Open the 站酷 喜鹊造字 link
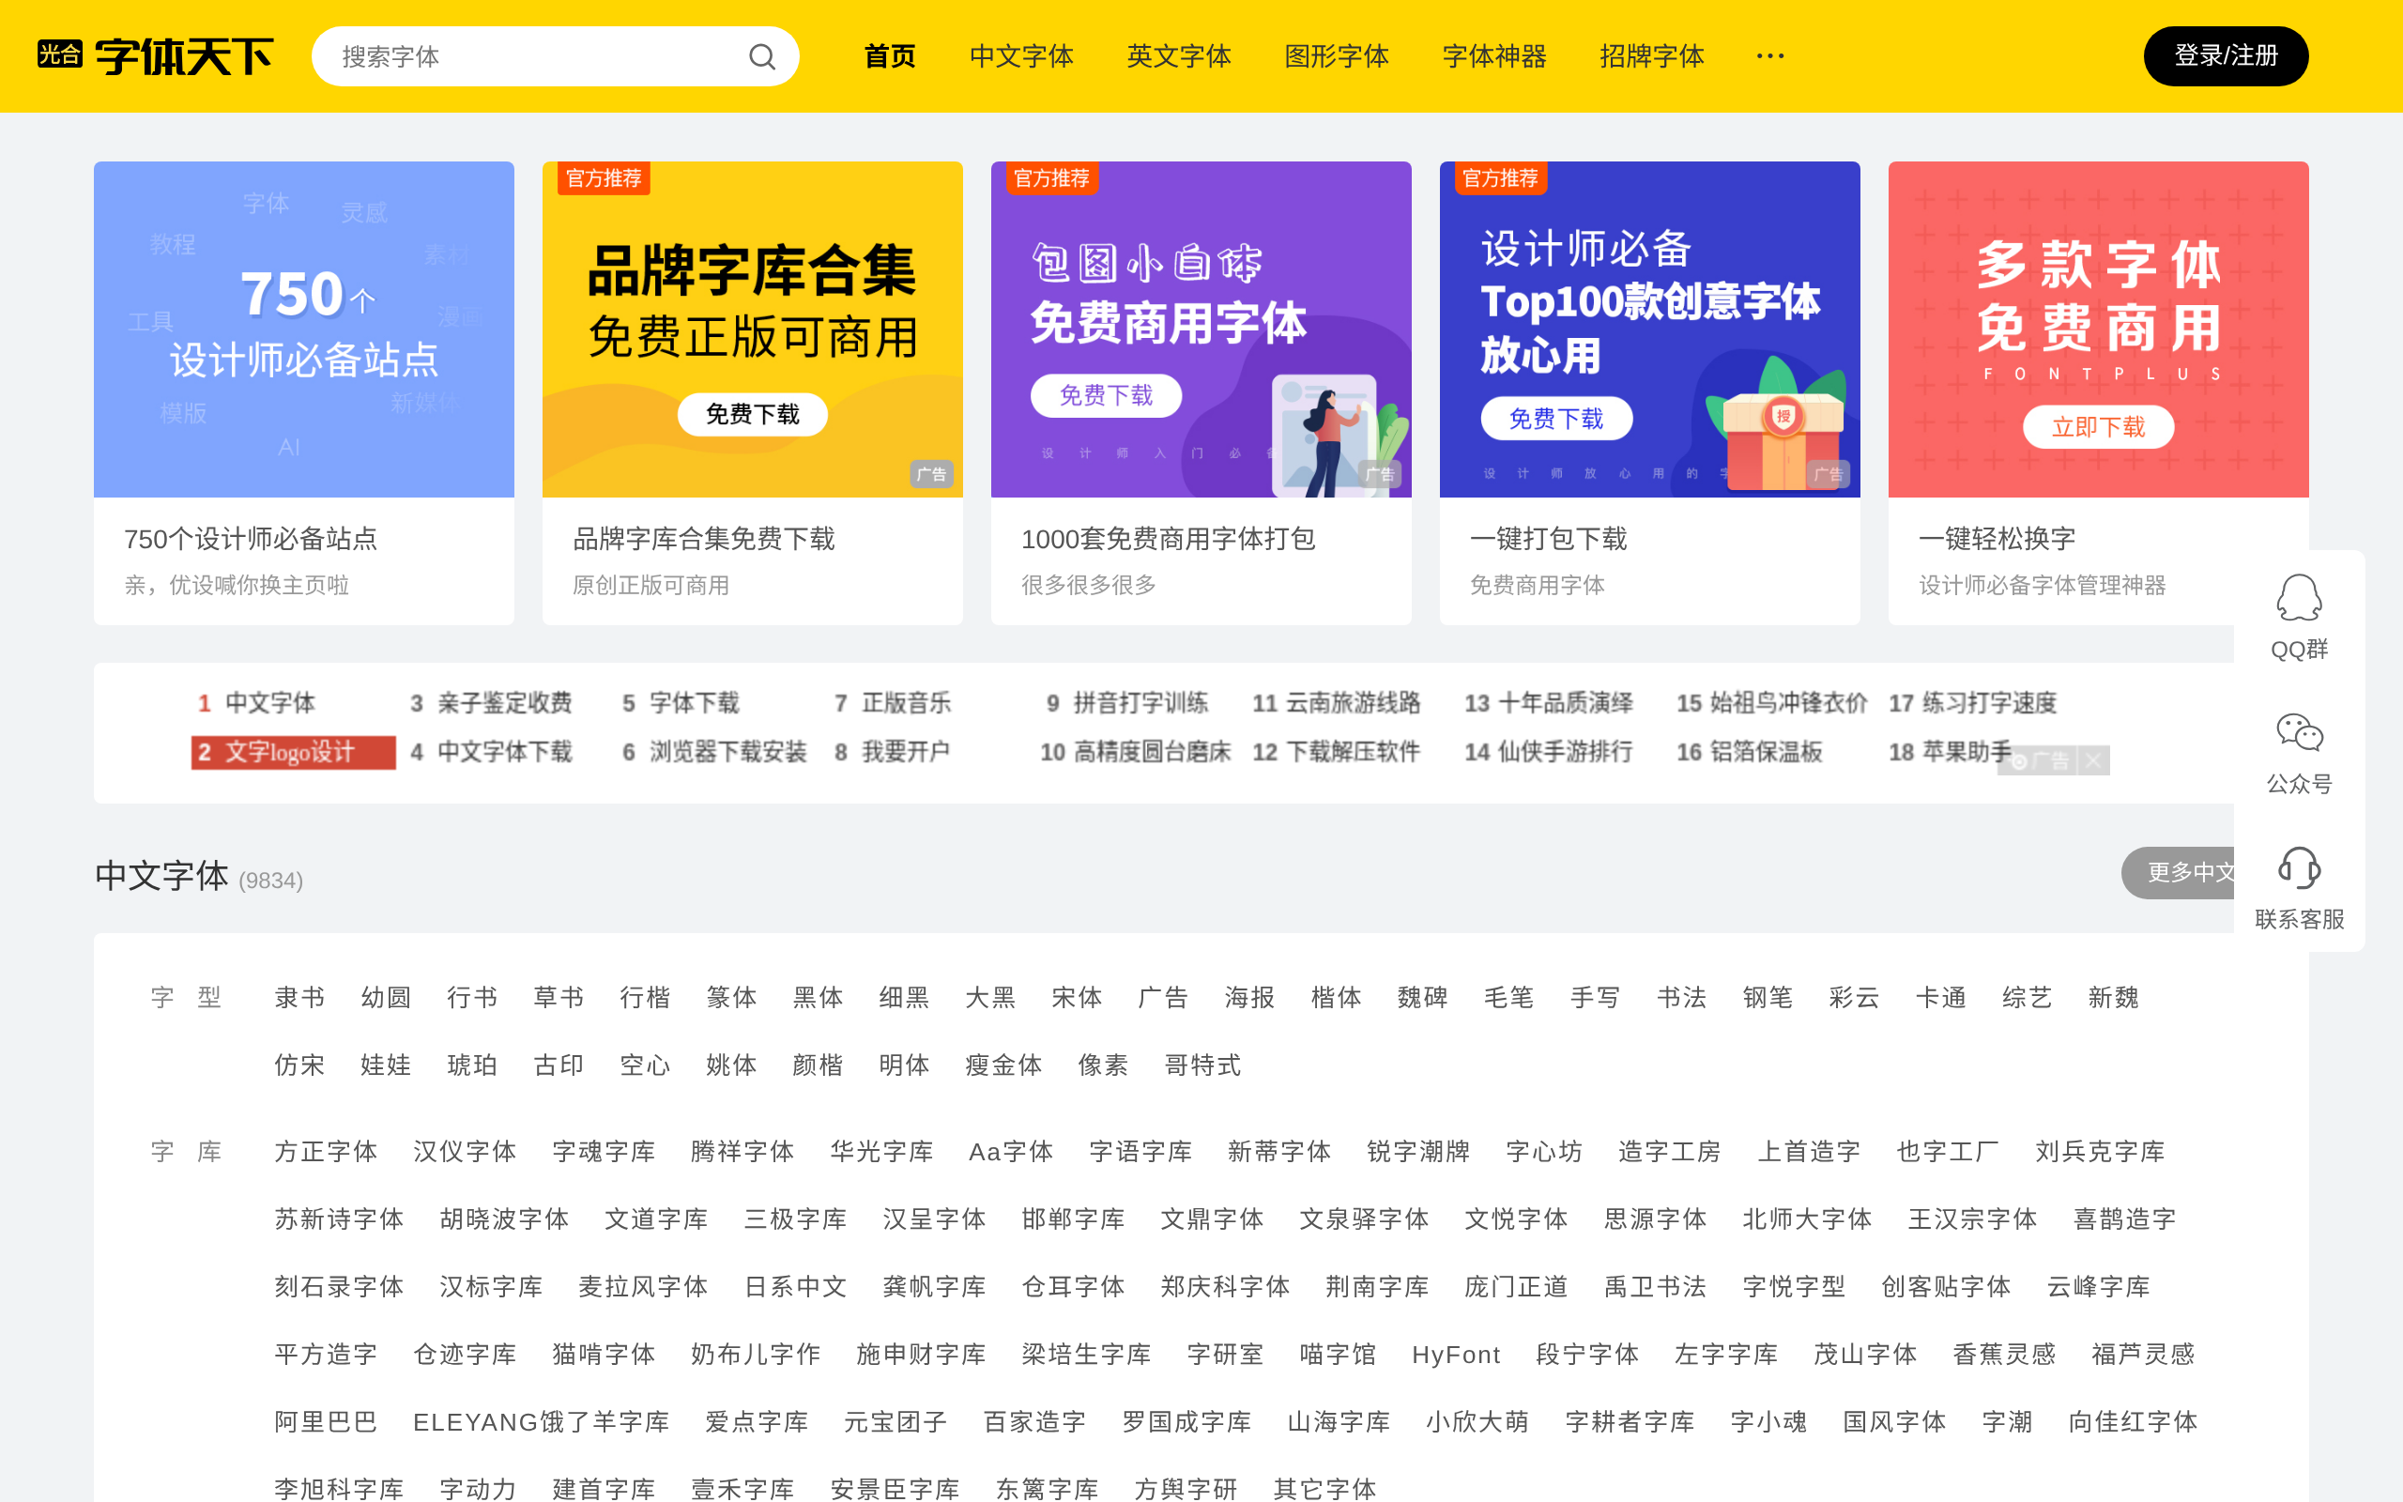2403x1502 pixels. pyautogui.click(x=2125, y=1218)
